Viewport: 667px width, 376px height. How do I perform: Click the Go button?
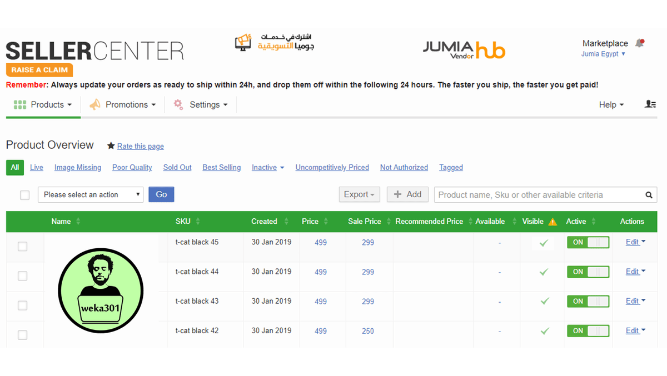coord(161,194)
